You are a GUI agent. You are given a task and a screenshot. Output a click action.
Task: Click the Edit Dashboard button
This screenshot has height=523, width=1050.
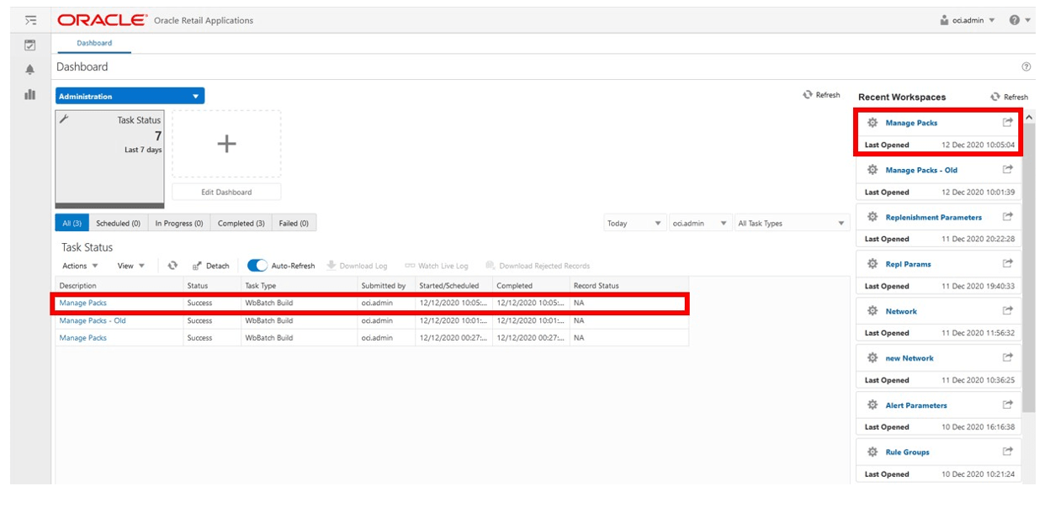coord(226,192)
